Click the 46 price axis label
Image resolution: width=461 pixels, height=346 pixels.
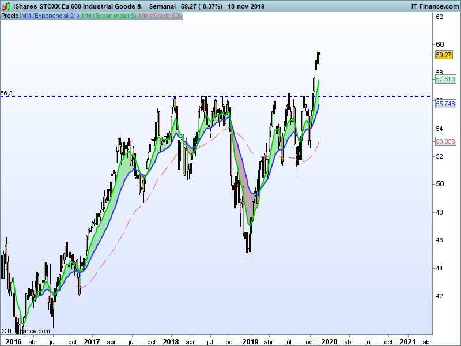[439, 240]
